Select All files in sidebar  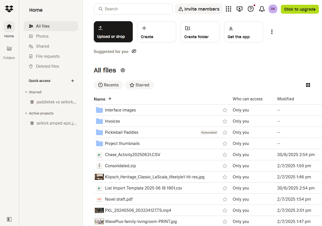[x=51, y=26]
